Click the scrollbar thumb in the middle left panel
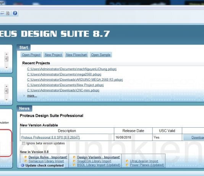 click(x=6, y=91)
